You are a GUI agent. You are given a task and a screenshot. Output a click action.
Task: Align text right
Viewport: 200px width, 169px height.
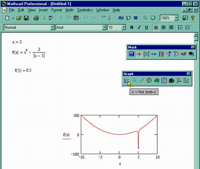pyautogui.click(x=171, y=27)
